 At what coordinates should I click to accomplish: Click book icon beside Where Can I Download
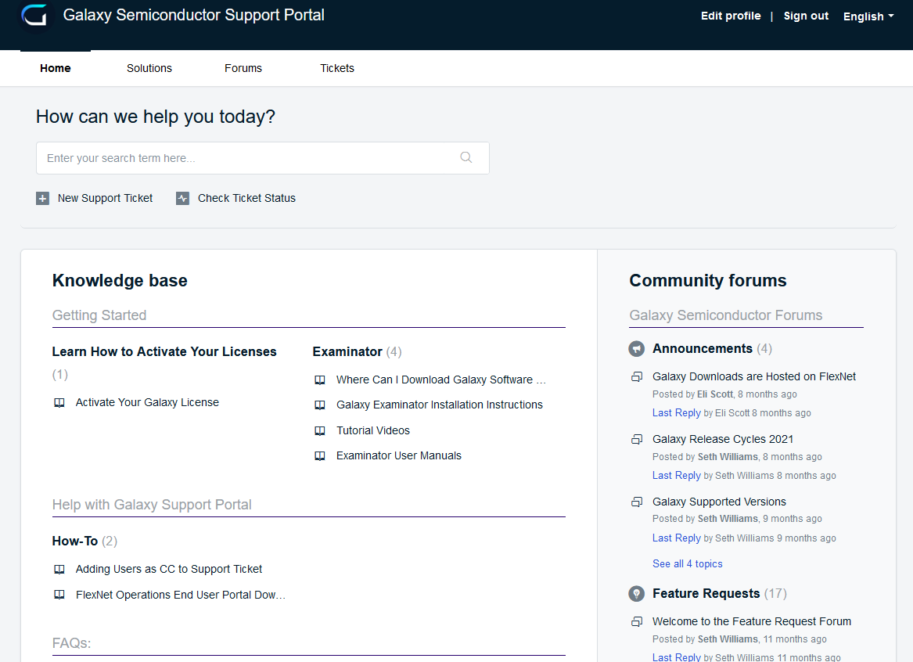pos(320,380)
